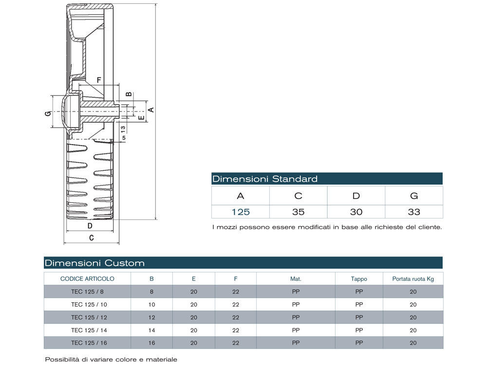The image size is (487, 365).
Task: Click the Mat. column header
Action: 296,279
